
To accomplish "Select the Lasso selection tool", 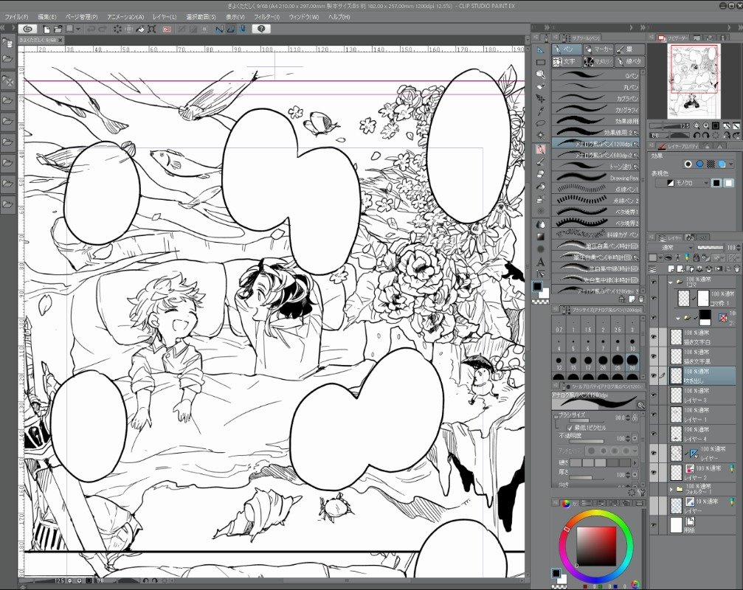I will [x=541, y=124].
